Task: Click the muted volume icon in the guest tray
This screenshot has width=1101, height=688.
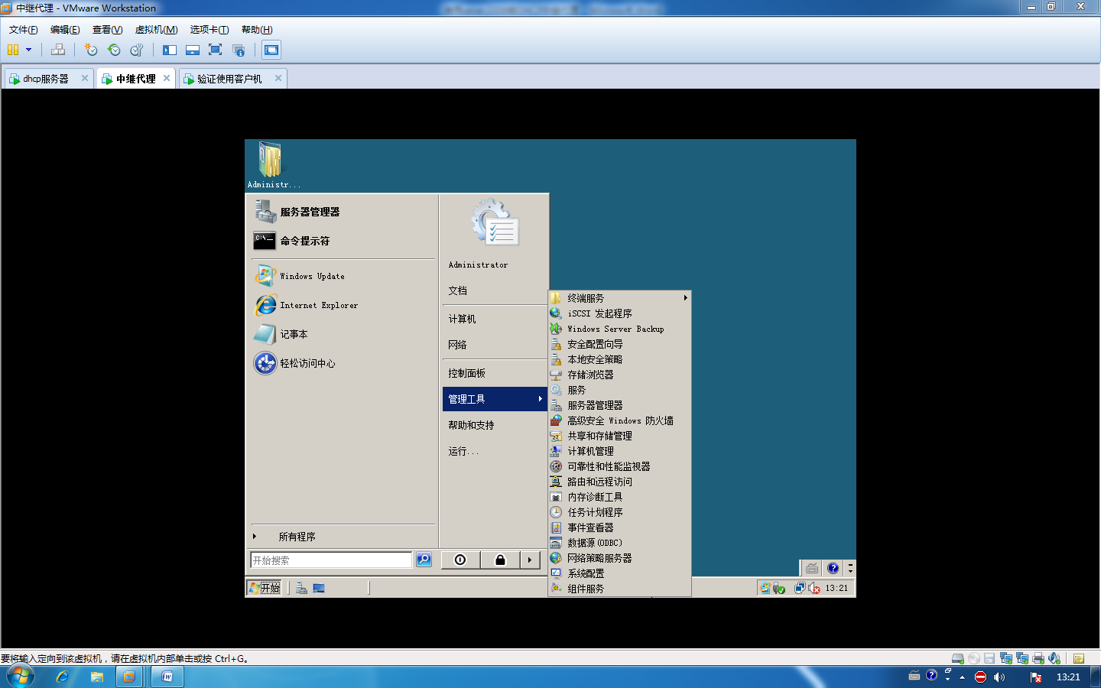Action: (x=814, y=588)
